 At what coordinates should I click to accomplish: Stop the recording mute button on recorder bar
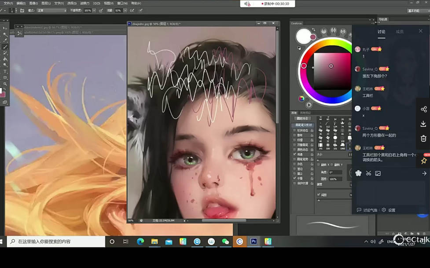click(247, 4)
